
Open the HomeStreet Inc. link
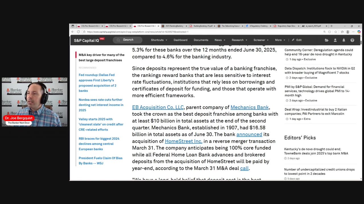click(183, 141)
